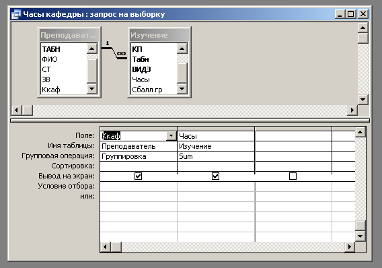Click scroll up arrow in Изучение field list
The image size is (382, 268).
coord(182,48)
